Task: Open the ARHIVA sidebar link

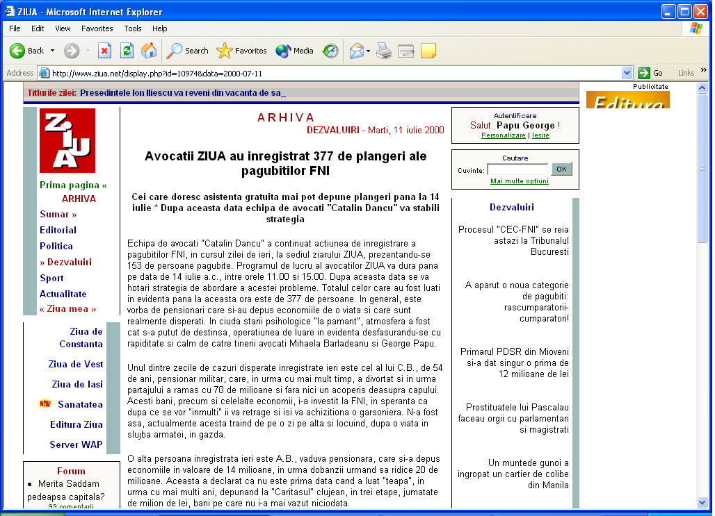Action: click(79, 199)
